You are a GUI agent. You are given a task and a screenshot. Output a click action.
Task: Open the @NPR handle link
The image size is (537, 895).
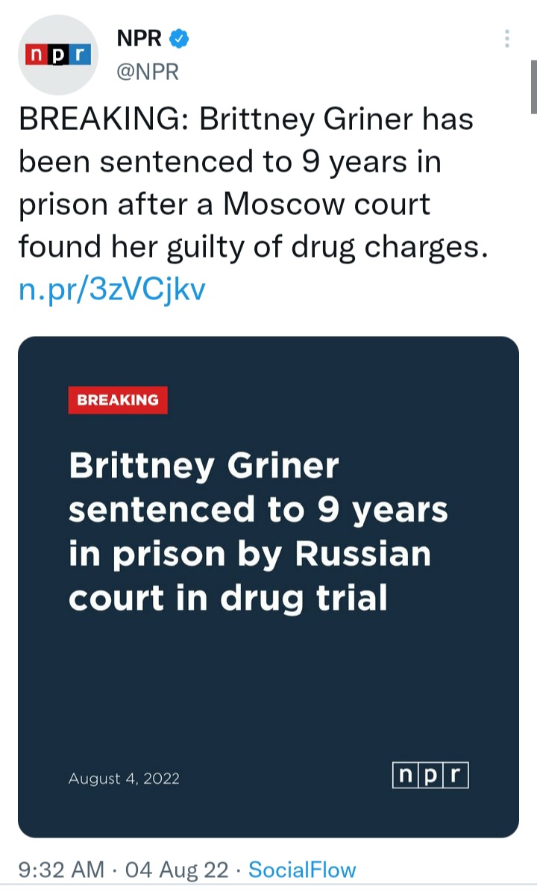pyautogui.click(x=148, y=72)
